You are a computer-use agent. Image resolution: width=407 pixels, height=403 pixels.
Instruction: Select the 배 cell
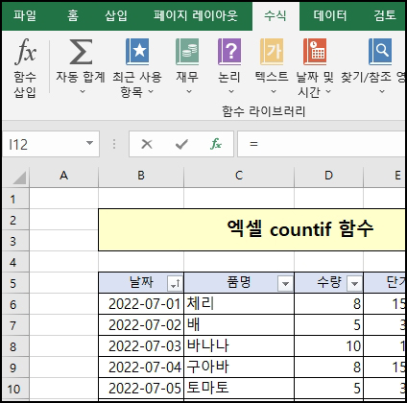pos(239,325)
